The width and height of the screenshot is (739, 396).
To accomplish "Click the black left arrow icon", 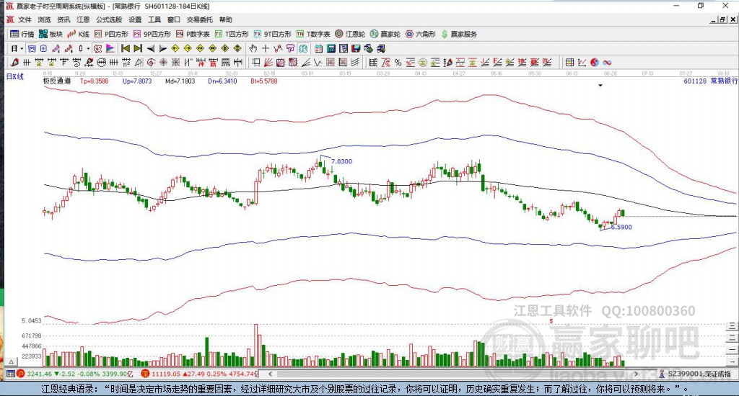I will tap(150, 48).
